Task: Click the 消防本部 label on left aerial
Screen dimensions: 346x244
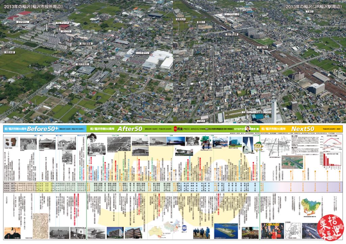Action: click(x=9, y=53)
